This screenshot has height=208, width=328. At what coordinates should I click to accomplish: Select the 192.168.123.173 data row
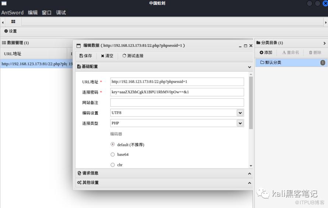click(x=36, y=64)
